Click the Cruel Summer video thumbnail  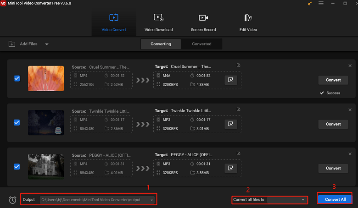pos(46,79)
